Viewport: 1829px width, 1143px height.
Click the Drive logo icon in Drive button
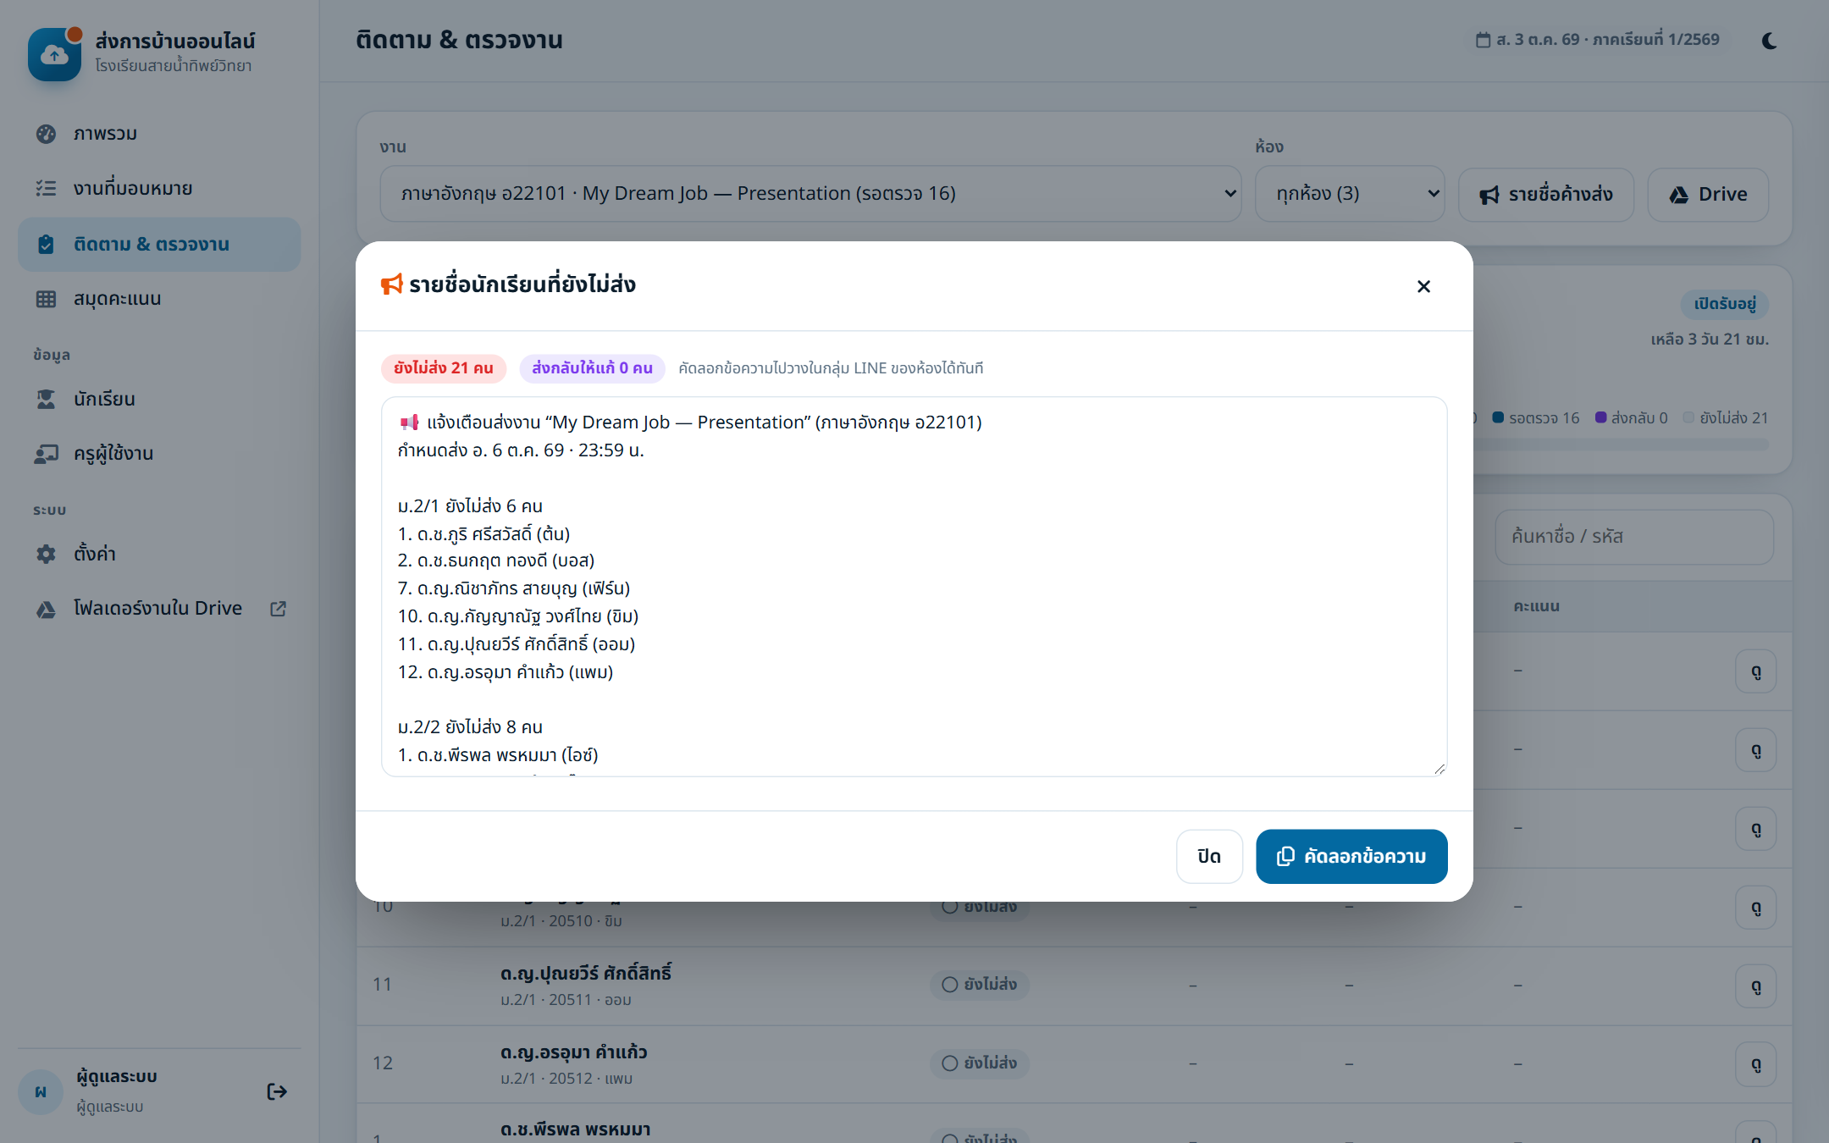[x=1679, y=196]
